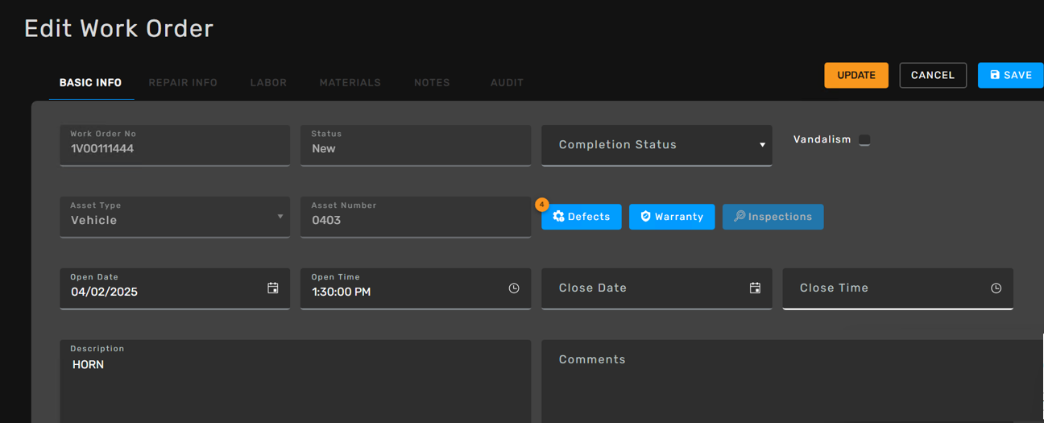Click the shield icon on Warranty button
This screenshot has height=423, width=1044.
[x=645, y=217]
